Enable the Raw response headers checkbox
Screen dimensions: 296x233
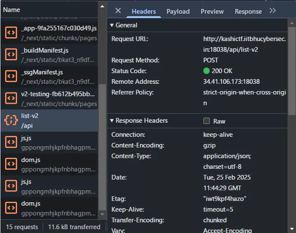pos(207,121)
